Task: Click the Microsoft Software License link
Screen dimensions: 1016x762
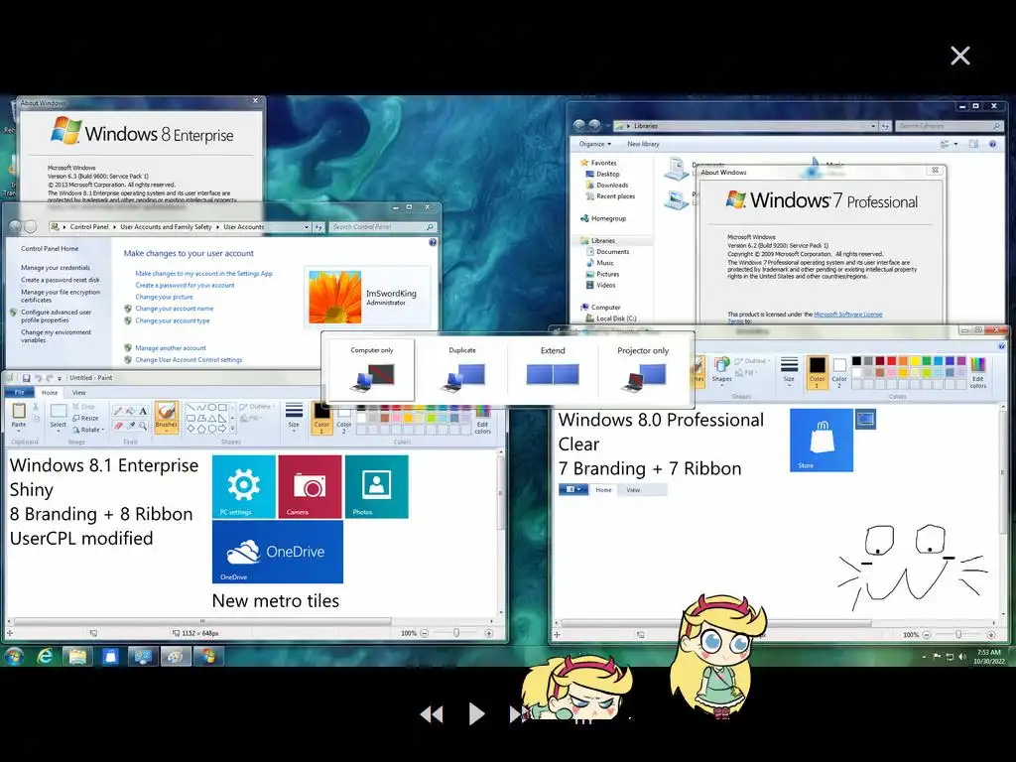Action: (x=847, y=315)
